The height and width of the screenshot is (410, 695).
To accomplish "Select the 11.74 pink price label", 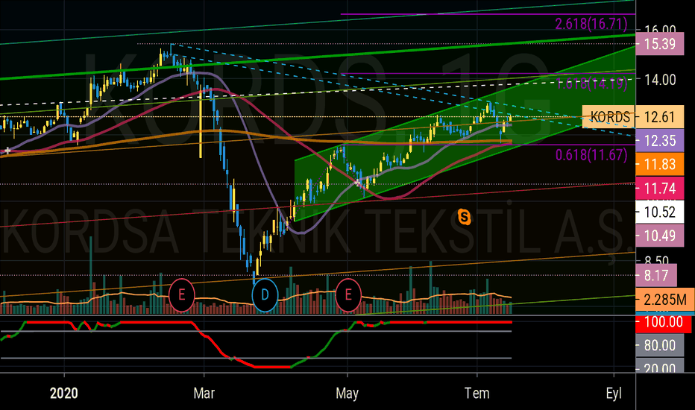I will coord(659,188).
